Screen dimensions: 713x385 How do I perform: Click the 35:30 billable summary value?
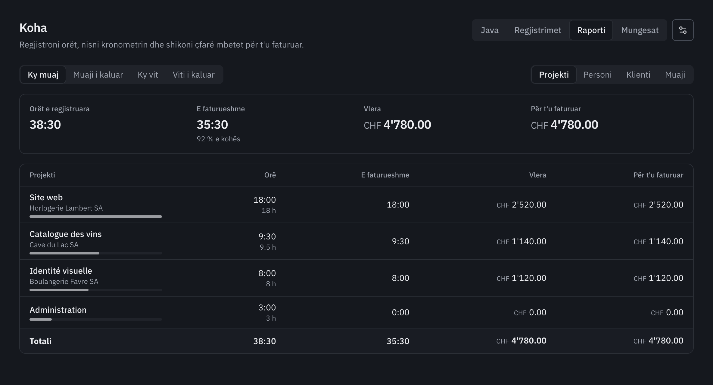click(x=212, y=125)
